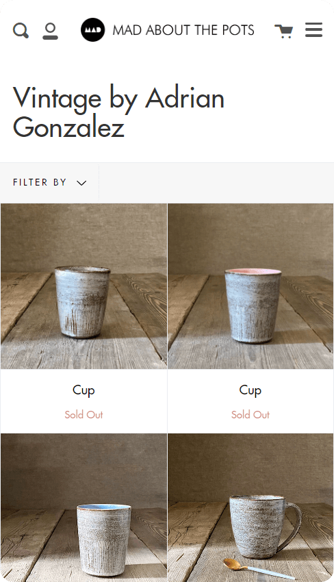The width and height of the screenshot is (334, 582).
Task: Open the plain grey cup photo
Action: point(84,286)
